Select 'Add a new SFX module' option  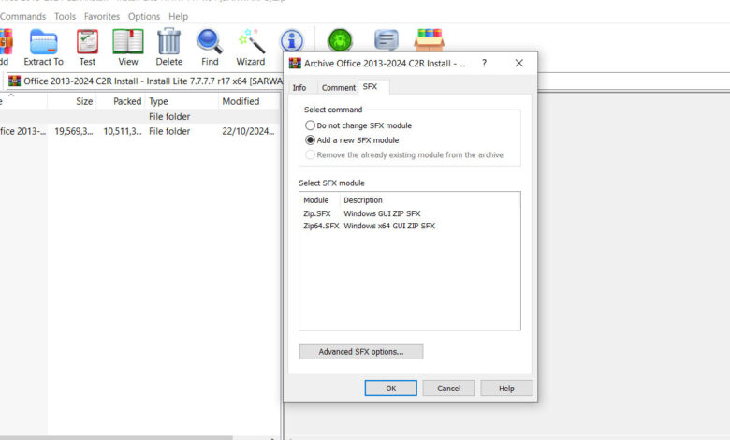tap(352, 140)
